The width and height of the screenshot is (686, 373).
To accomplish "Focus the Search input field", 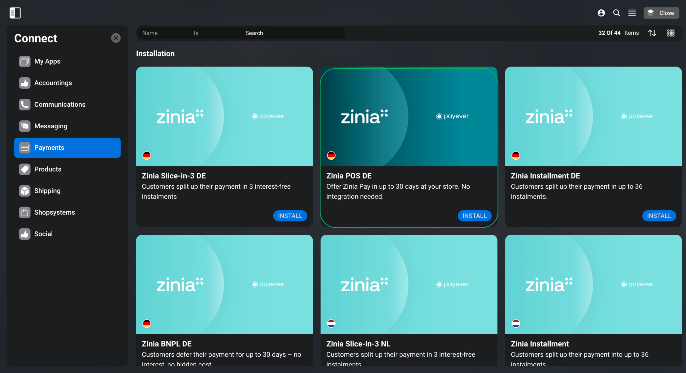I will click(x=293, y=33).
